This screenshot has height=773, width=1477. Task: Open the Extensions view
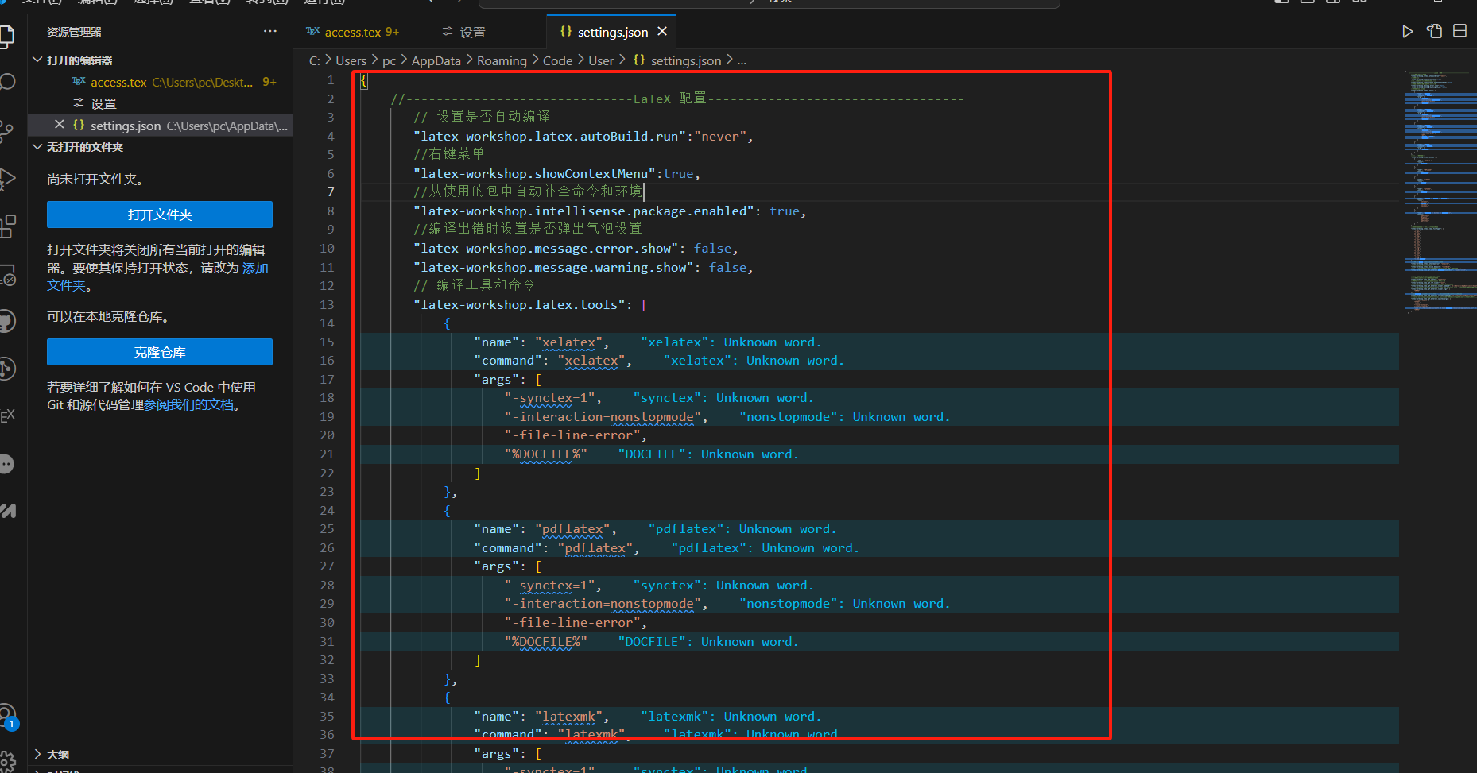(x=6, y=226)
